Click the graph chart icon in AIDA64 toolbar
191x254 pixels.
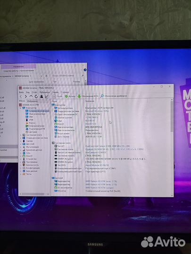[46, 96]
